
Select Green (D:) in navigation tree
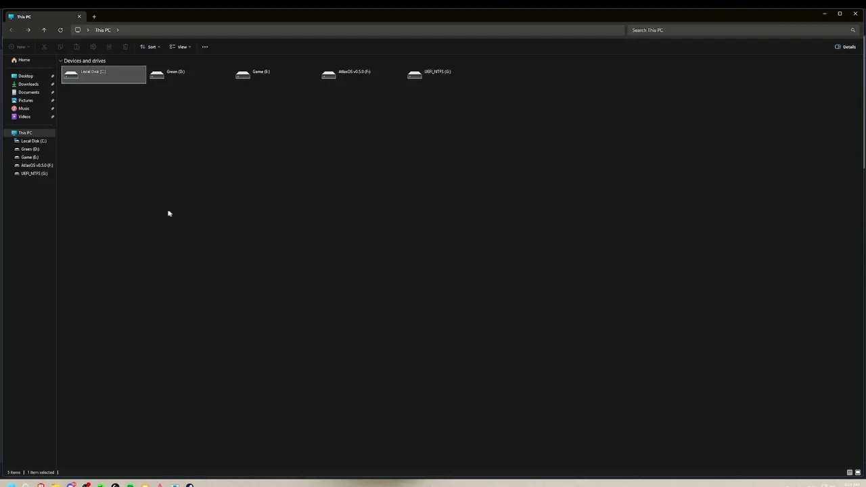[x=29, y=149]
